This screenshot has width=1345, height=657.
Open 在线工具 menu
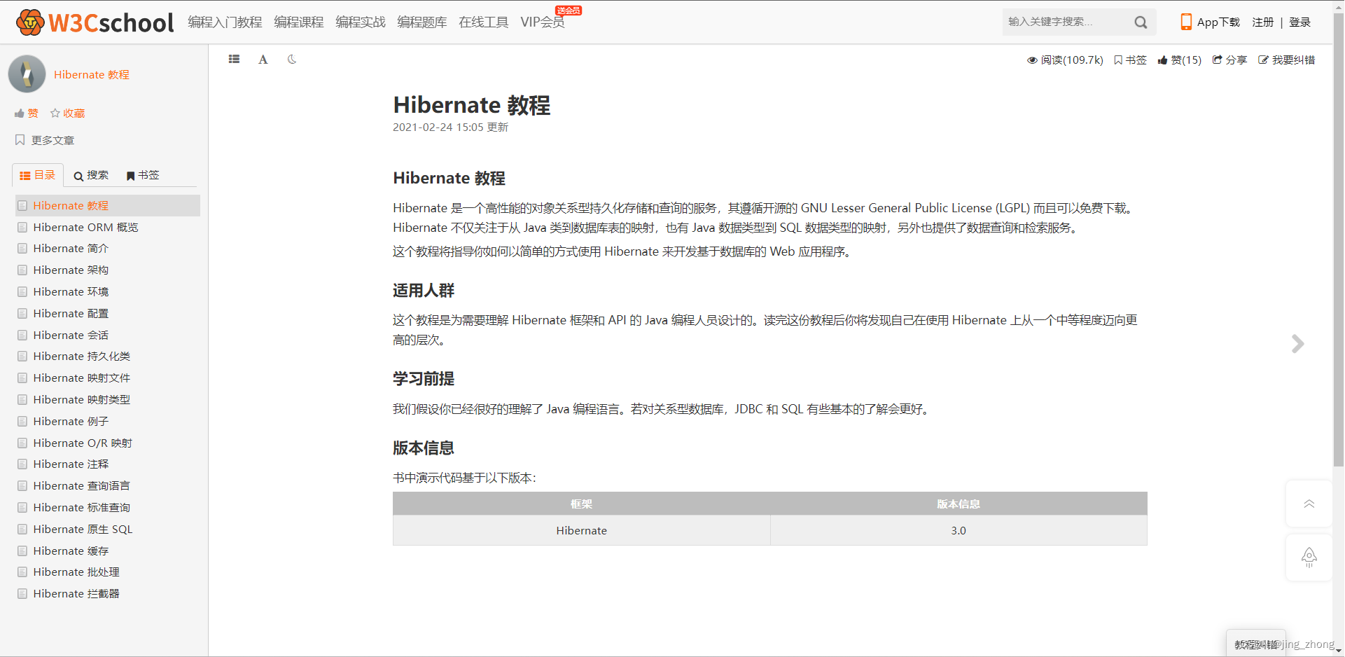pos(484,22)
